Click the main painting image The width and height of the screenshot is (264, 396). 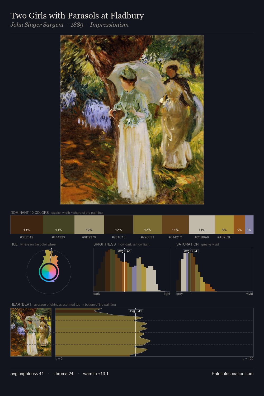coord(132,120)
